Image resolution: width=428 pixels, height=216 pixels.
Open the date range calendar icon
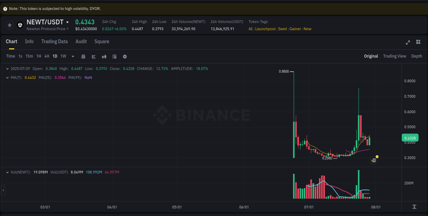[83, 56]
